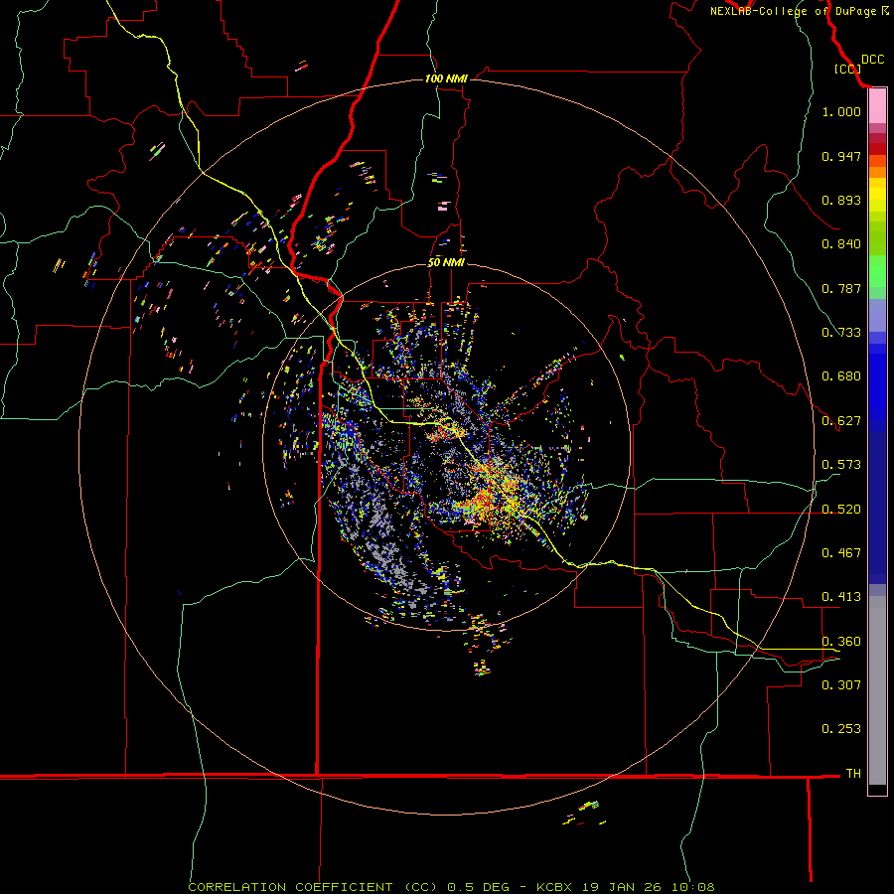
Task: Click the 1.000 legend value
Action: 841,111
